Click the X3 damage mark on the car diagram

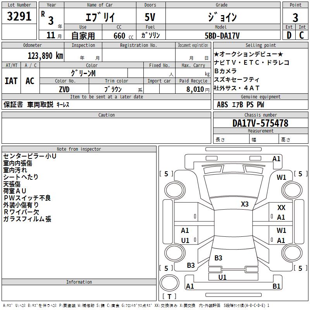point(245,204)
